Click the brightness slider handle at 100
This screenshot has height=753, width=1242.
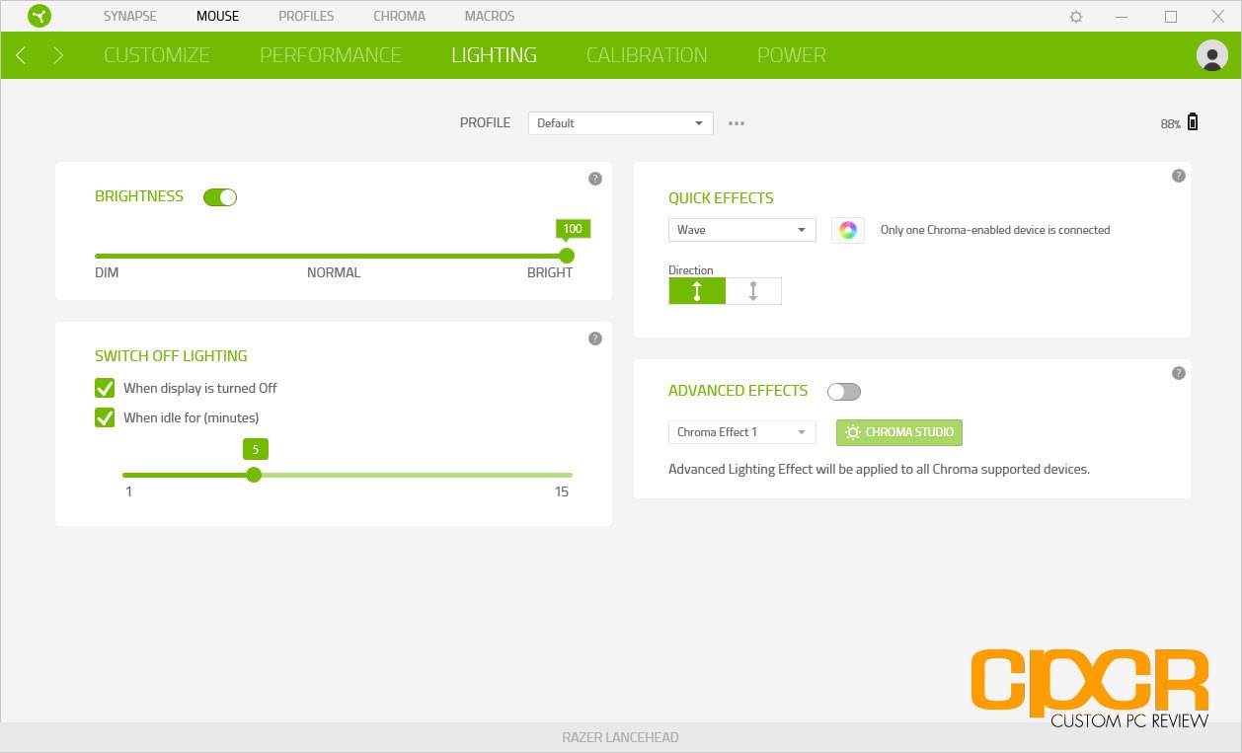(566, 256)
